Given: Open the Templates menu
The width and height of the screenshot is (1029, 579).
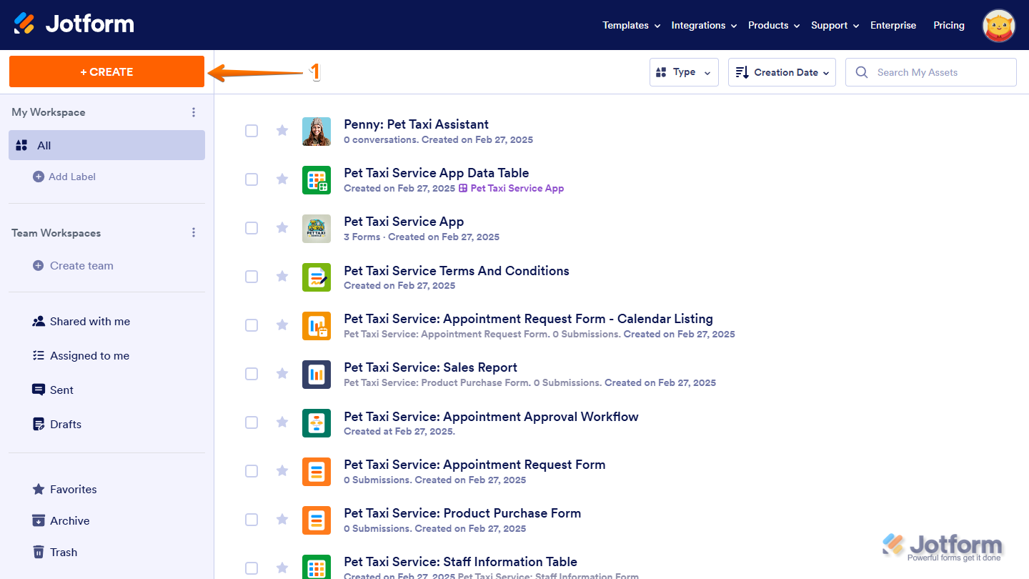Looking at the screenshot, I should tap(630, 25).
